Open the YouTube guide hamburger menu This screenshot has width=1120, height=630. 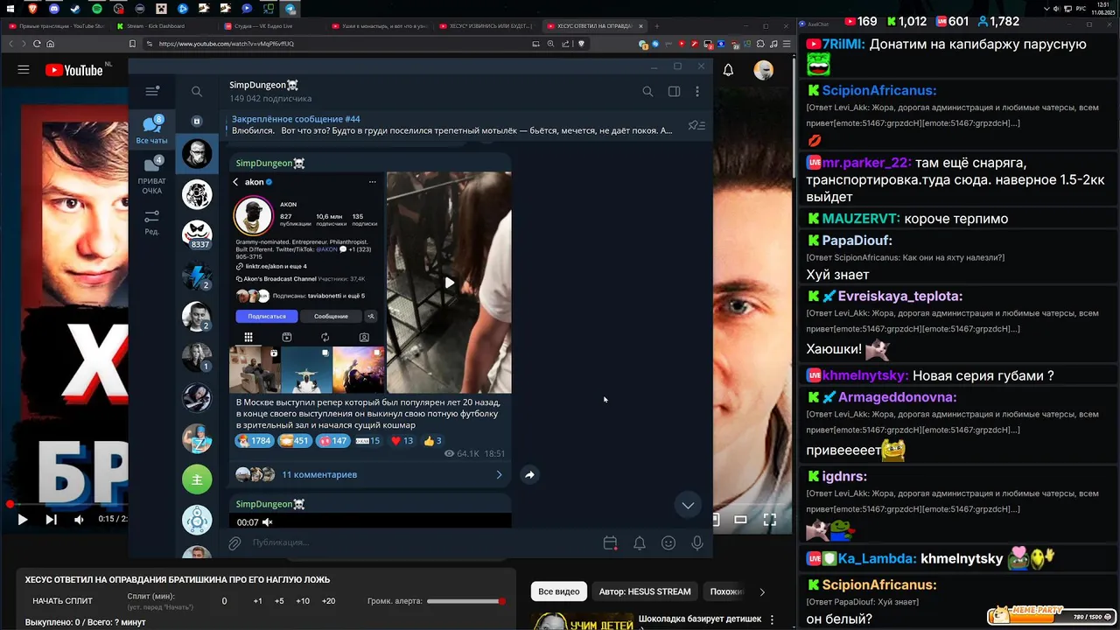pos(24,70)
